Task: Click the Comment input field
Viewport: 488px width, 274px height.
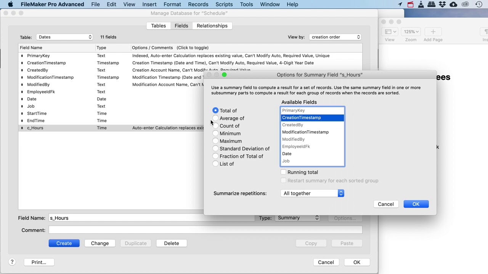Action: 205,230
